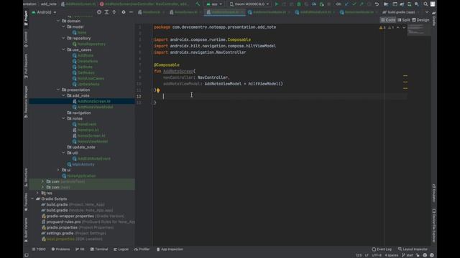
Task: Open the Emulator tool window on right sidebar
Action: (x=434, y=193)
